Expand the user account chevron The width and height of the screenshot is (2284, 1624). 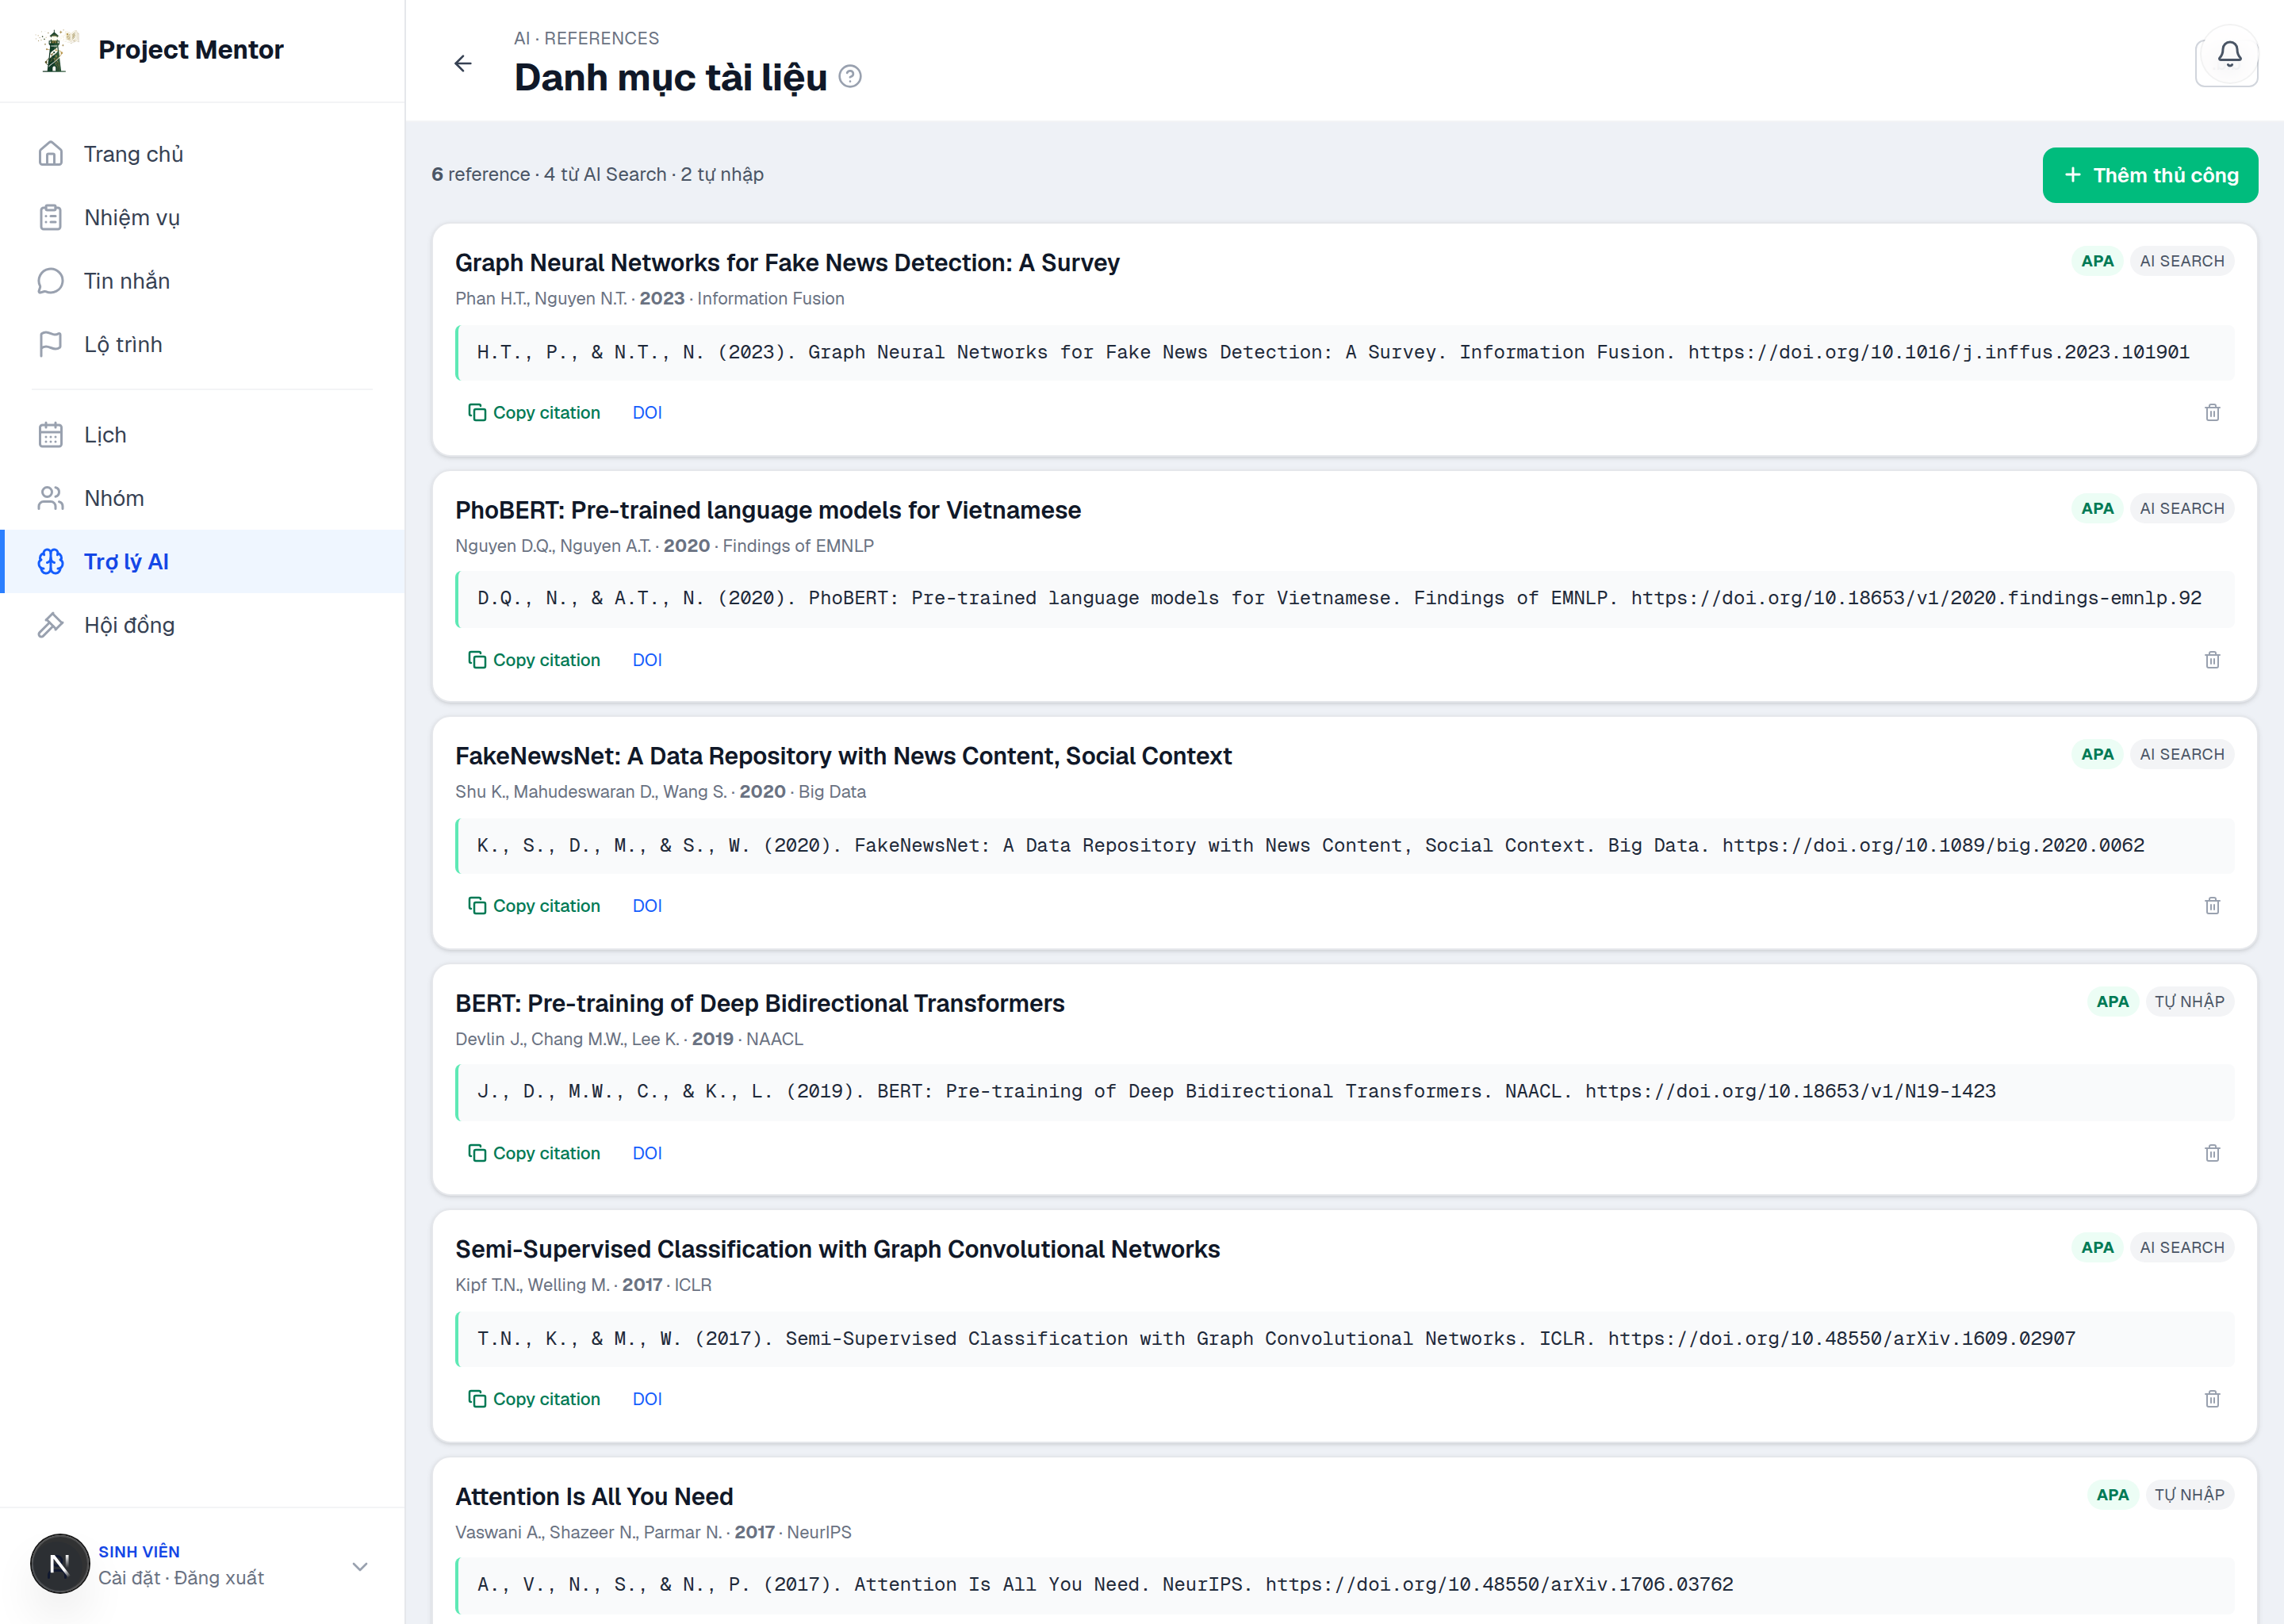pos(360,1567)
